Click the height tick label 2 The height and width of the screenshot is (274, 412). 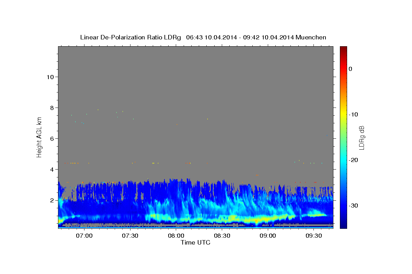click(x=52, y=200)
